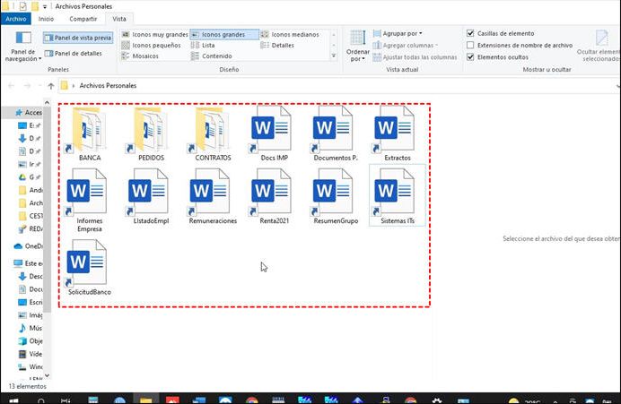
Task: Toggle the Panel de vista previa
Action: coord(78,38)
